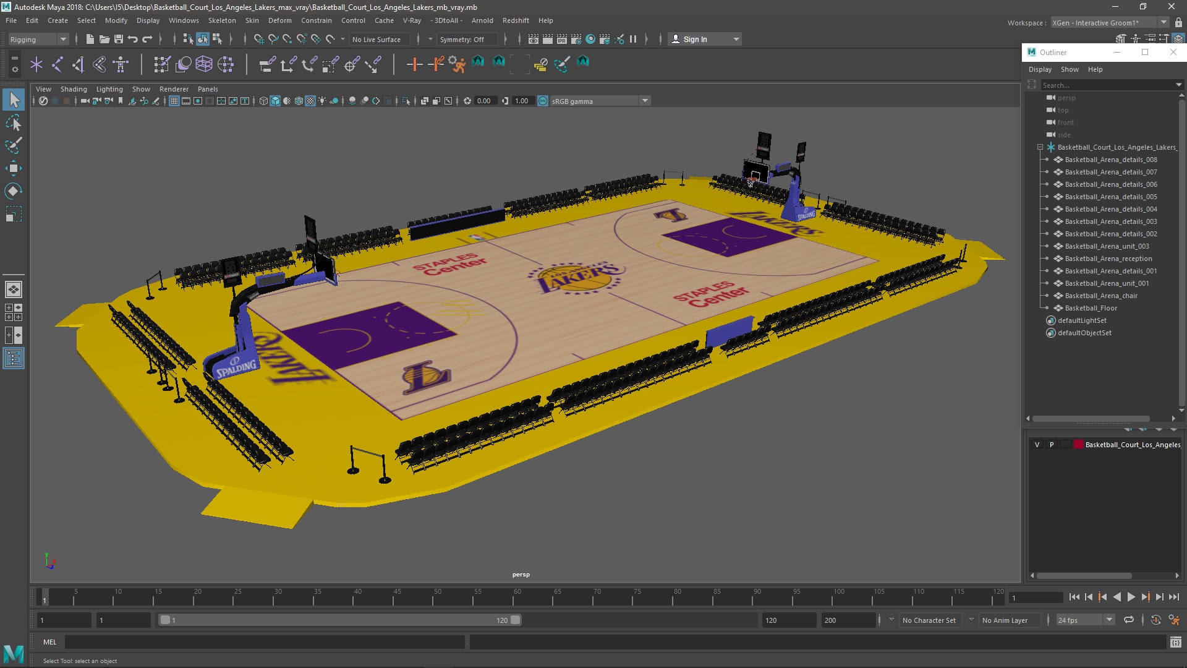This screenshot has height=668, width=1187.
Task: Click the orange running figure shelf icon
Action: [457, 64]
